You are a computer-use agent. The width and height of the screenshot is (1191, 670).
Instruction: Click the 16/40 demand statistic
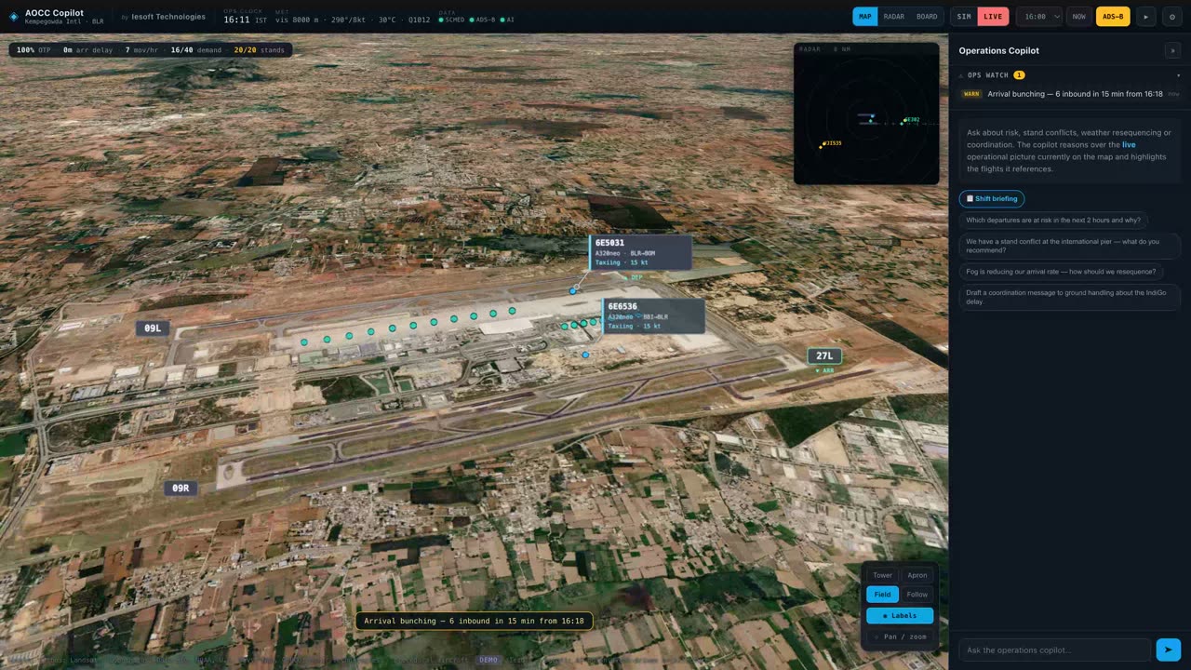click(x=195, y=50)
